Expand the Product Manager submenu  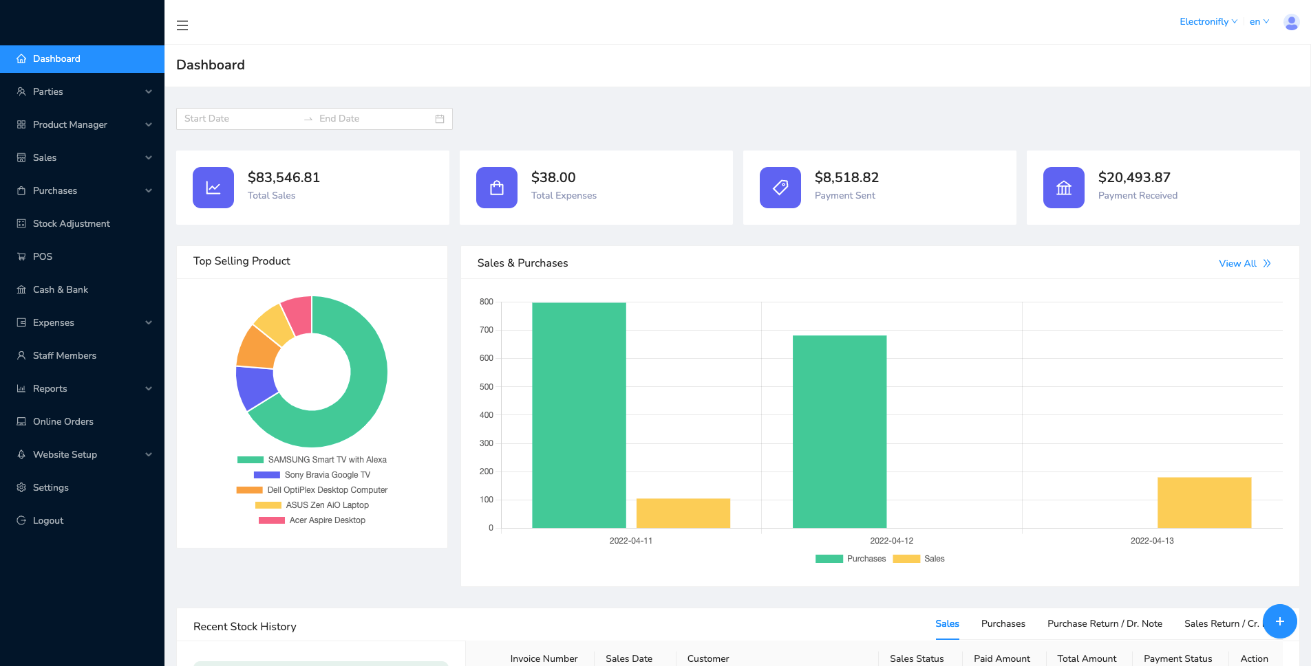[x=83, y=124]
